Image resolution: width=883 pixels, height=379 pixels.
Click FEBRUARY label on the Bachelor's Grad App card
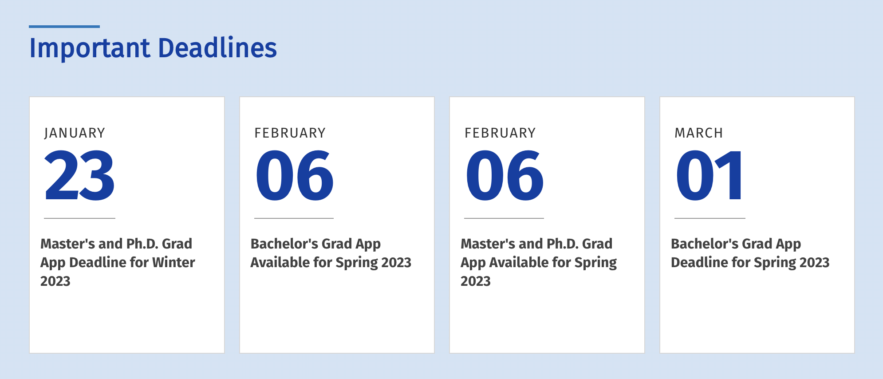pyautogui.click(x=290, y=133)
